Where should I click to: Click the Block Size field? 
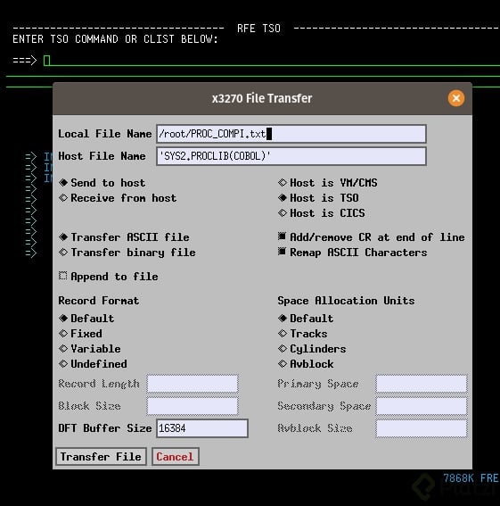click(x=193, y=406)
